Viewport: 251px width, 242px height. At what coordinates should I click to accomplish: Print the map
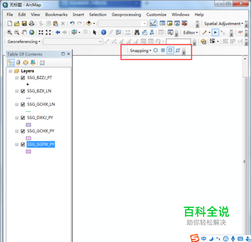(x=32, y=24)
